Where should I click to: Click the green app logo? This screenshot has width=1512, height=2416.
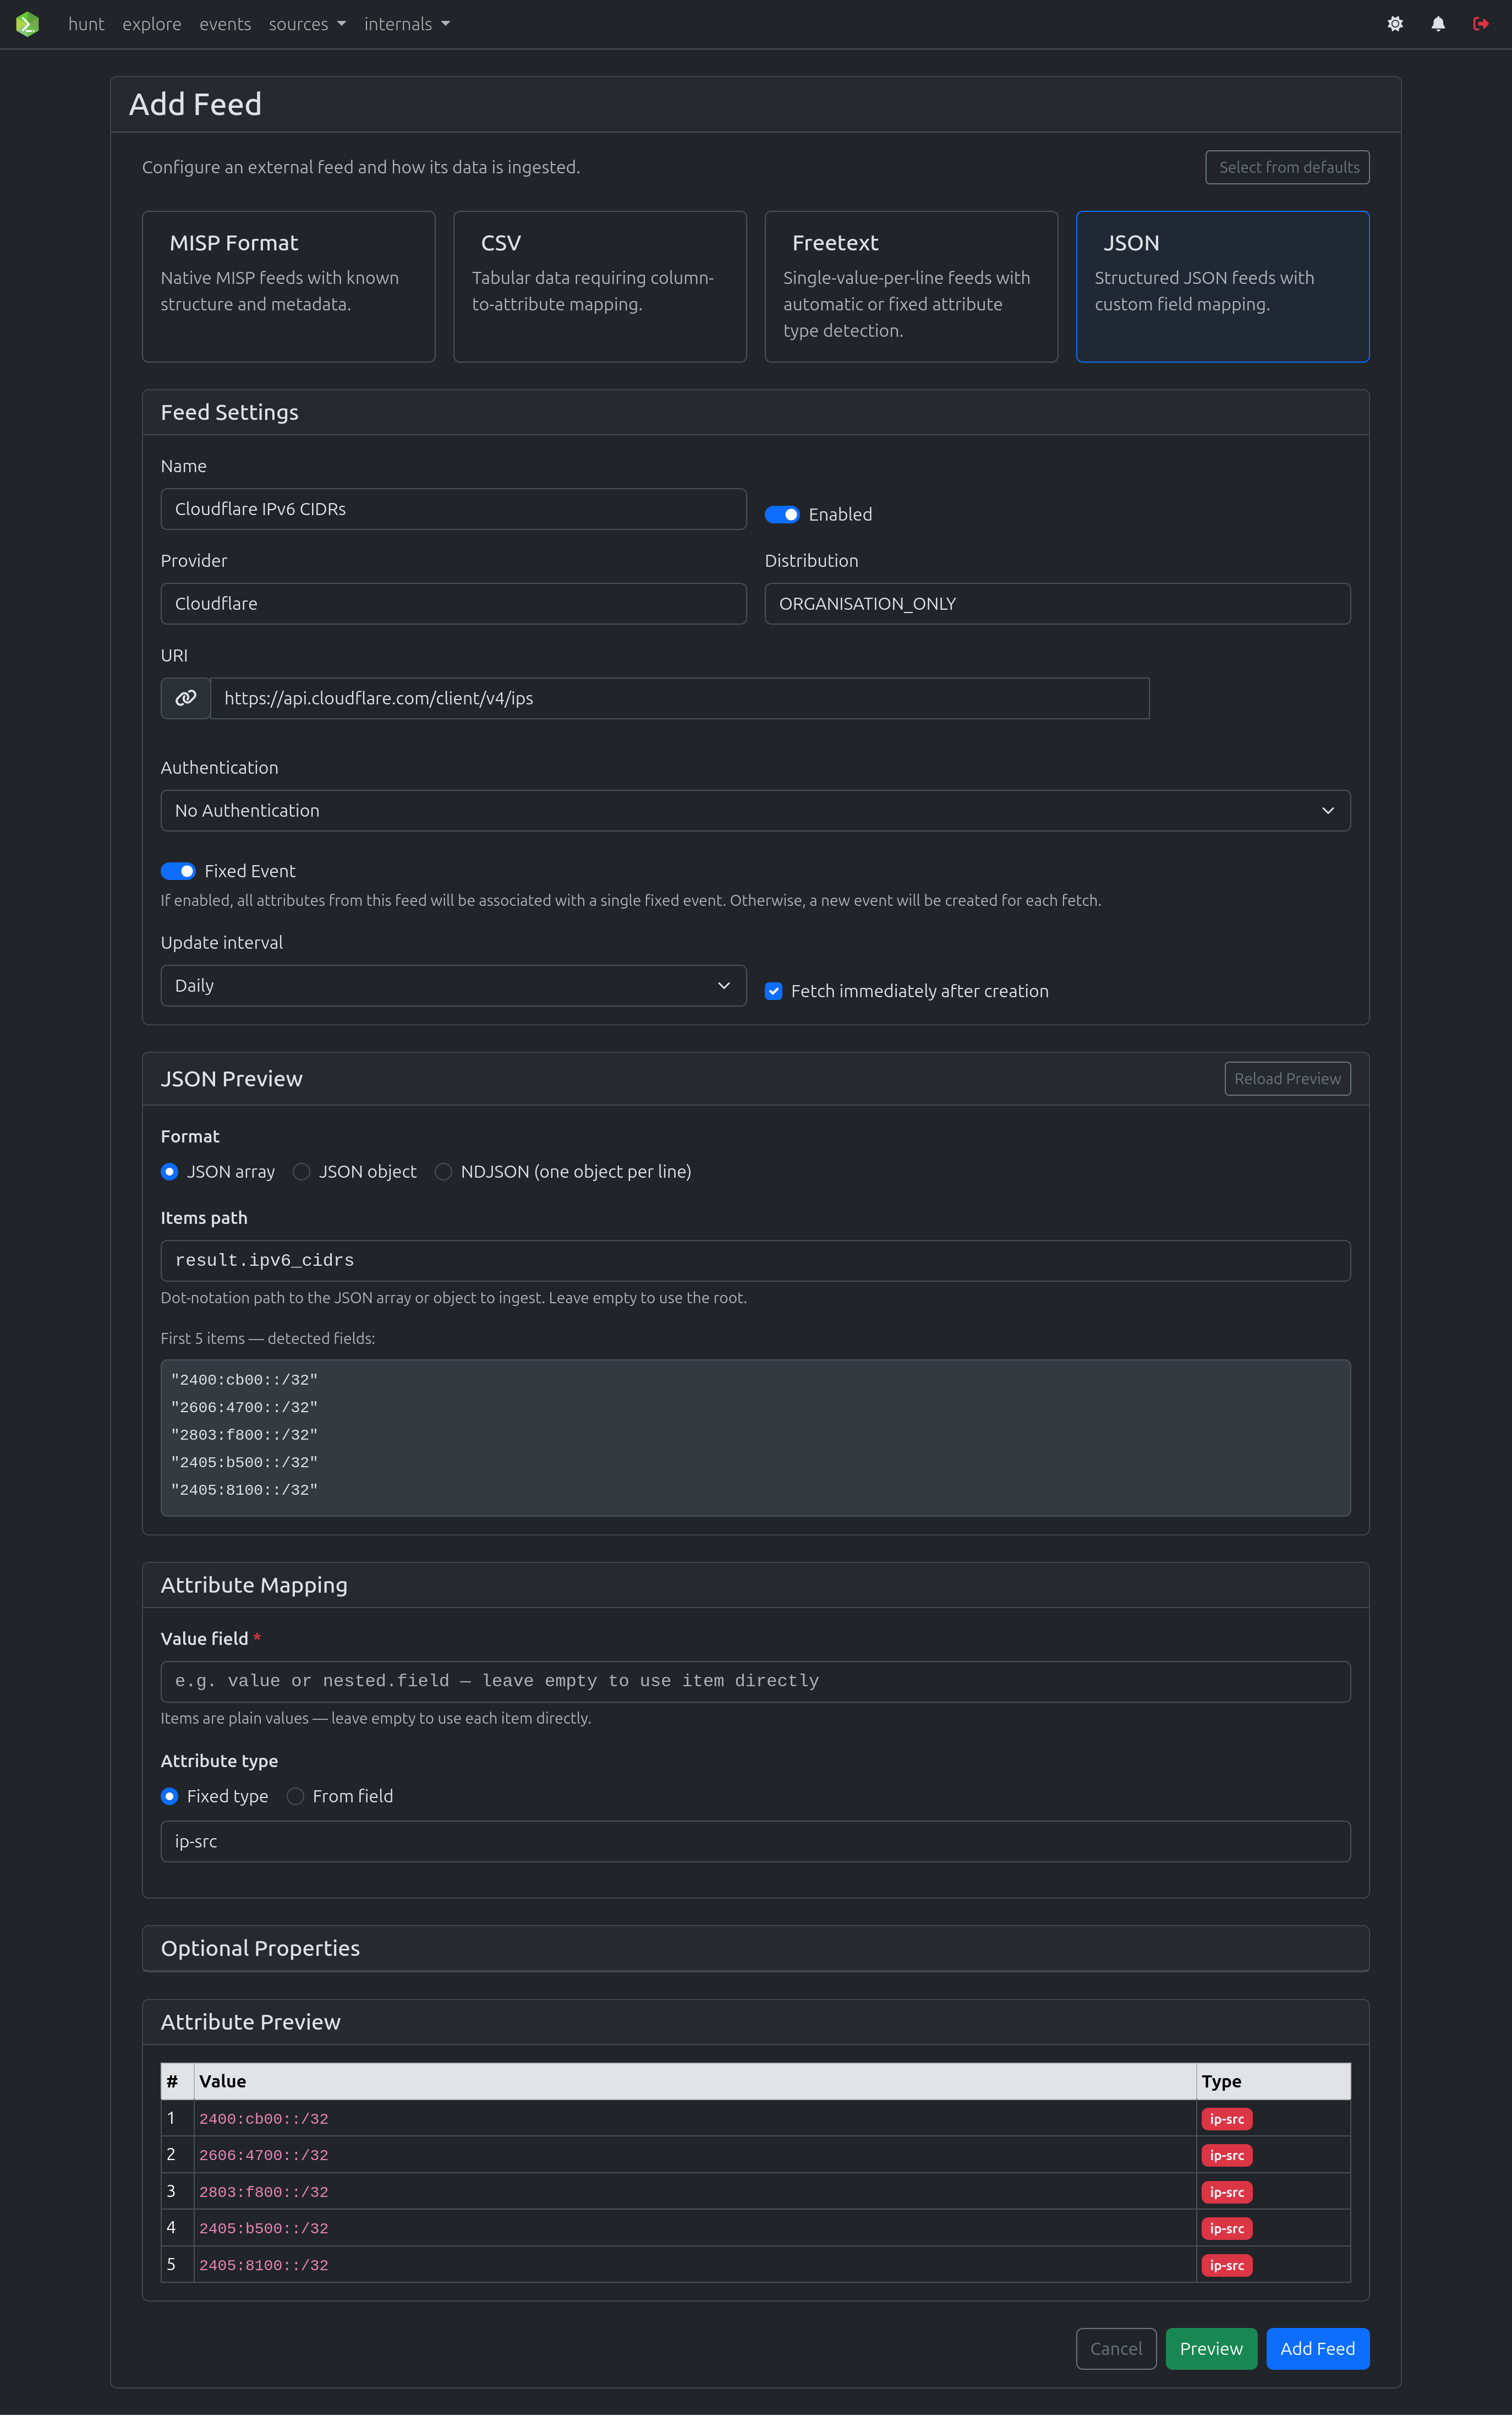[x=27, y=23]
